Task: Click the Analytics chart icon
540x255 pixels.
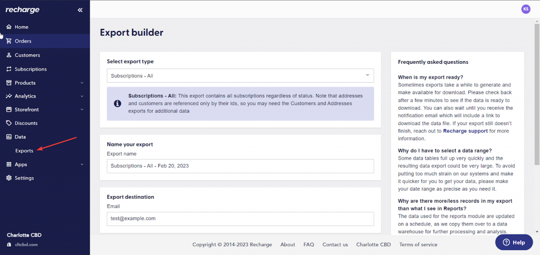Action: coord(9,96)
